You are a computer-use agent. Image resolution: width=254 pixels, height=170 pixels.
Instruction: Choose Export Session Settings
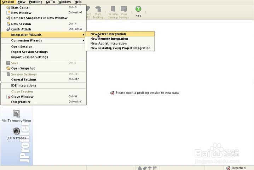(x=44, y=52)
